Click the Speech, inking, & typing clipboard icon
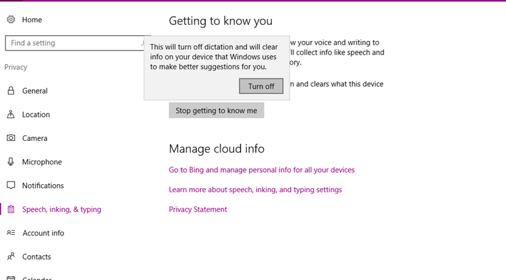The image size is (506, 280). tap(11, 209)
